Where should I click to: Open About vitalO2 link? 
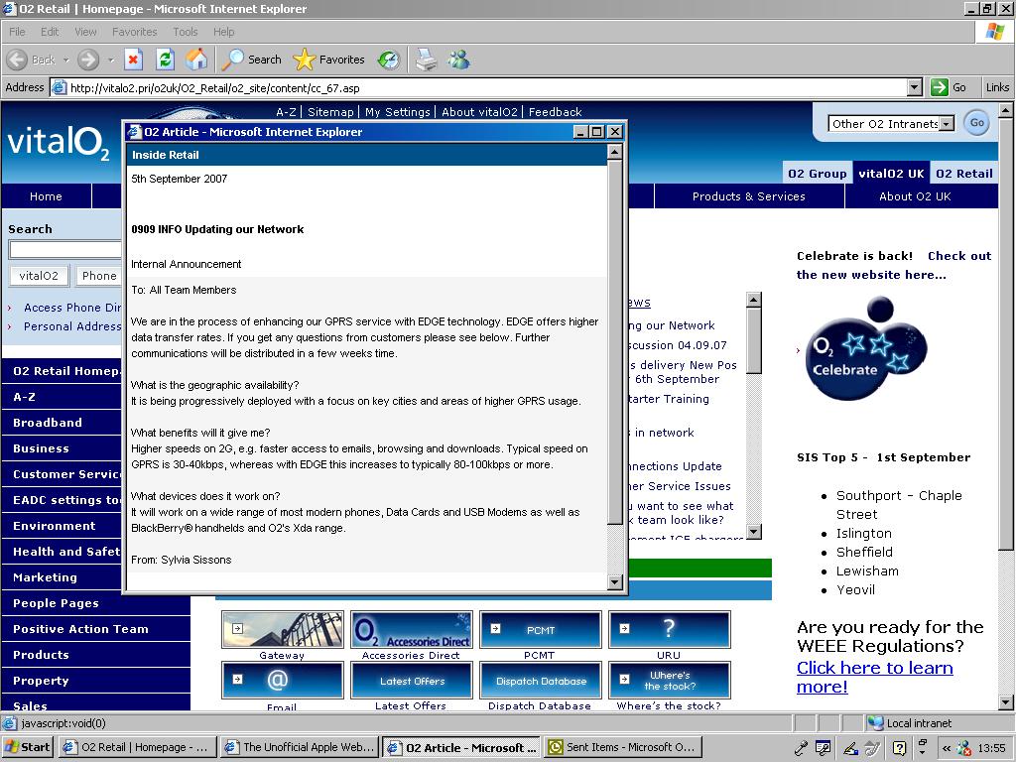click(479, 112)
